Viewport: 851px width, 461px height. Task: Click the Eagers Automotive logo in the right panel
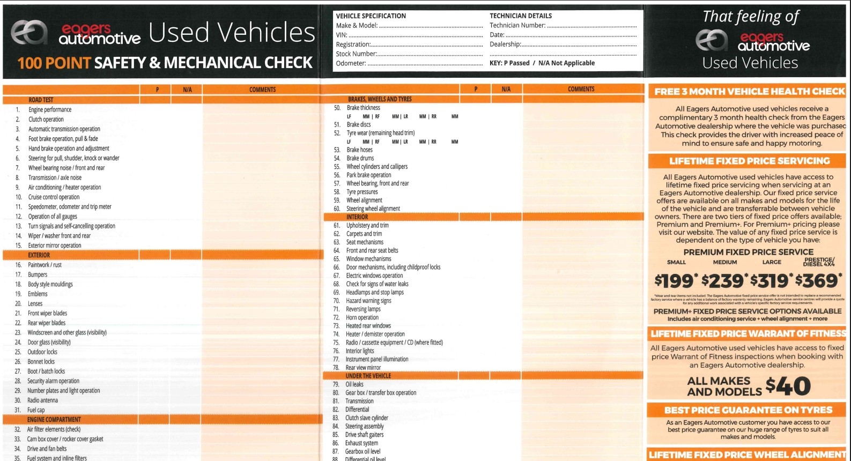click(752, 41)
